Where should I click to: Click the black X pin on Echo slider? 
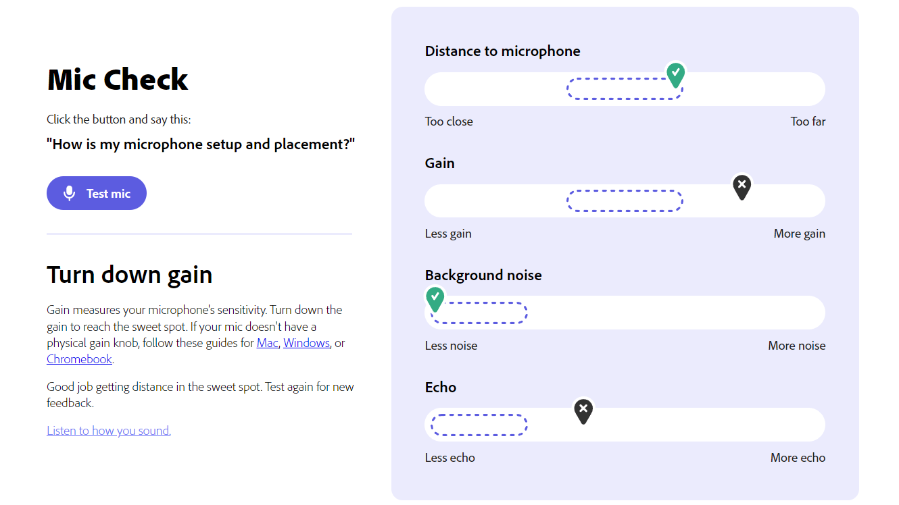pos(583,409)
